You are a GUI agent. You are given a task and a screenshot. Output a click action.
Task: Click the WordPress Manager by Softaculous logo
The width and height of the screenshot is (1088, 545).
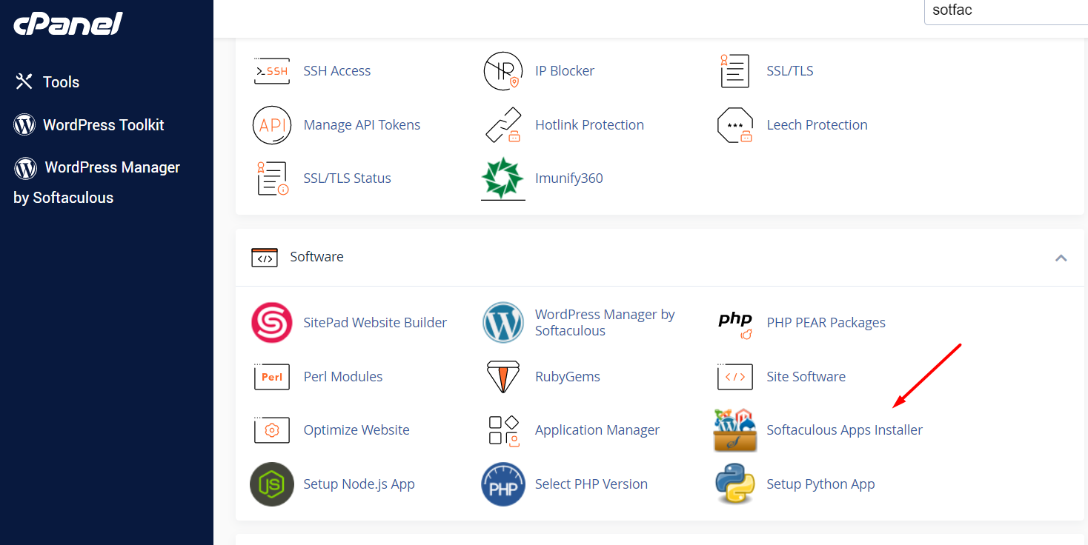pos(503,323)
